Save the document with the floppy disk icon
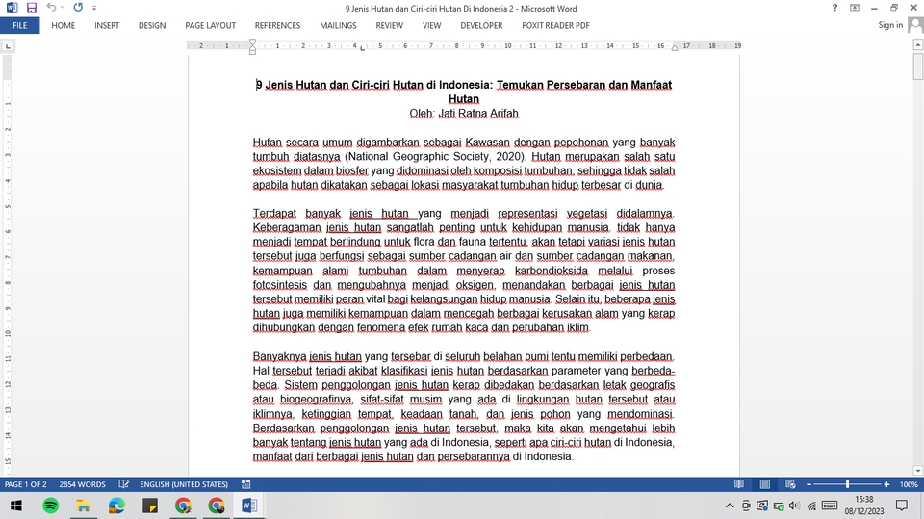 [32, 8]
